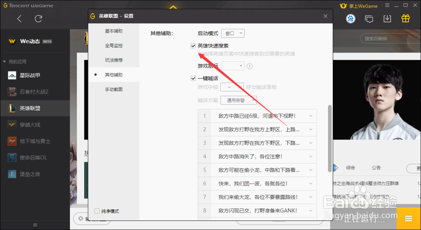The image size is (421, 230).
Task: Expand phrase 7 我们来偷大龙 dropdown
Action: pos(311,197)
